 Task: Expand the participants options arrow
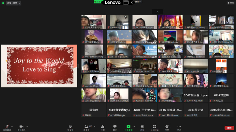[94, 126]
